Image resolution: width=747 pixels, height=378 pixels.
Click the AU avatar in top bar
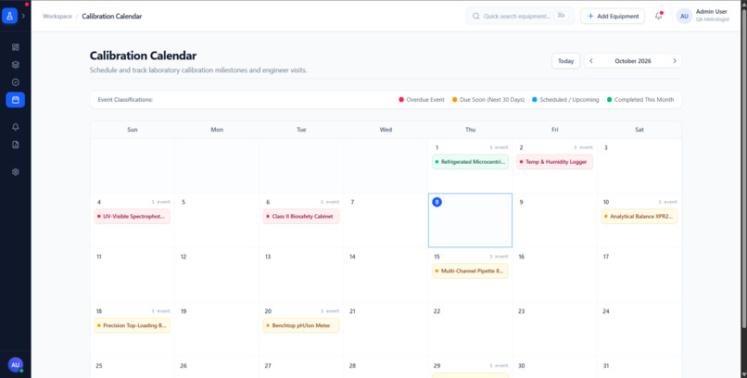[684, 16]
